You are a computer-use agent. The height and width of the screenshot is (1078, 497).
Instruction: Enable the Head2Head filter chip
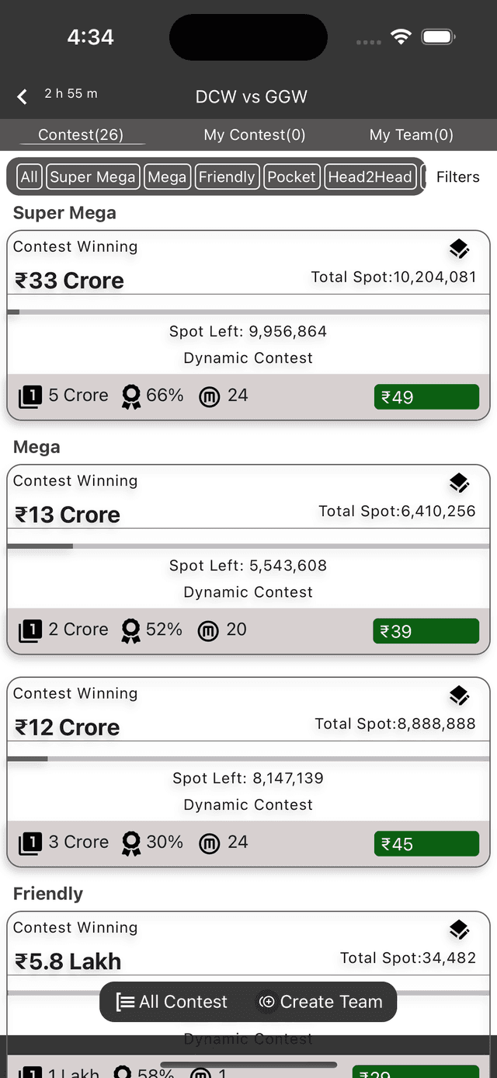coord(370,177)
